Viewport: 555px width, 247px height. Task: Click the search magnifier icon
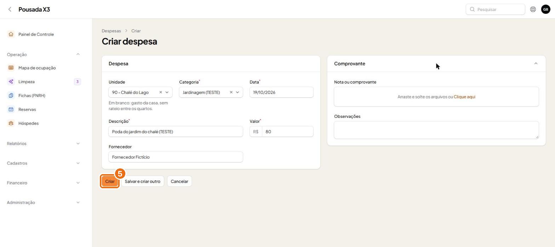click(472, 9)
